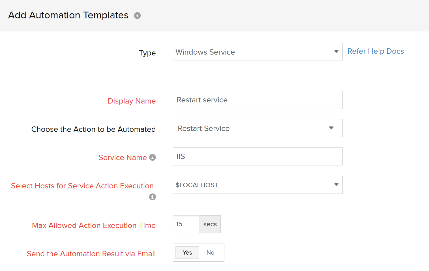Select Yes for sending result via email
429x271 pixels.
click(187, 253)
